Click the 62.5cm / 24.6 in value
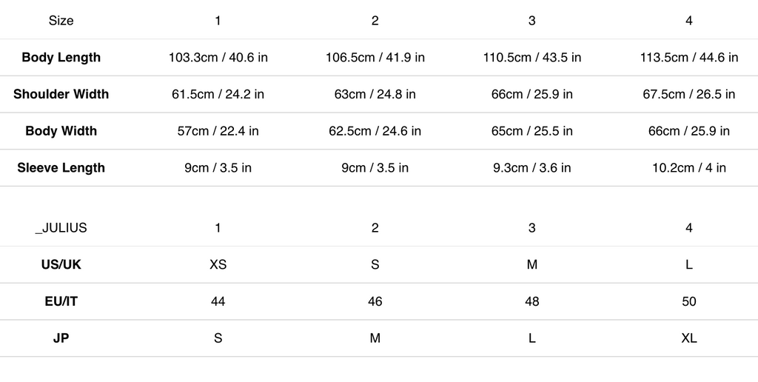The height and width of the screenshot is (382, 758). click(375, 131)
